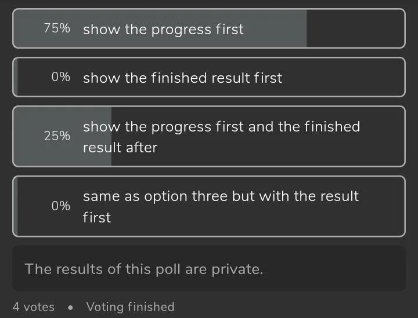Click the "results of this poll are private" notice
Image resolution: width=418 pixels, height=318 pixels.
pyautogui.click(x=143, y=269)
